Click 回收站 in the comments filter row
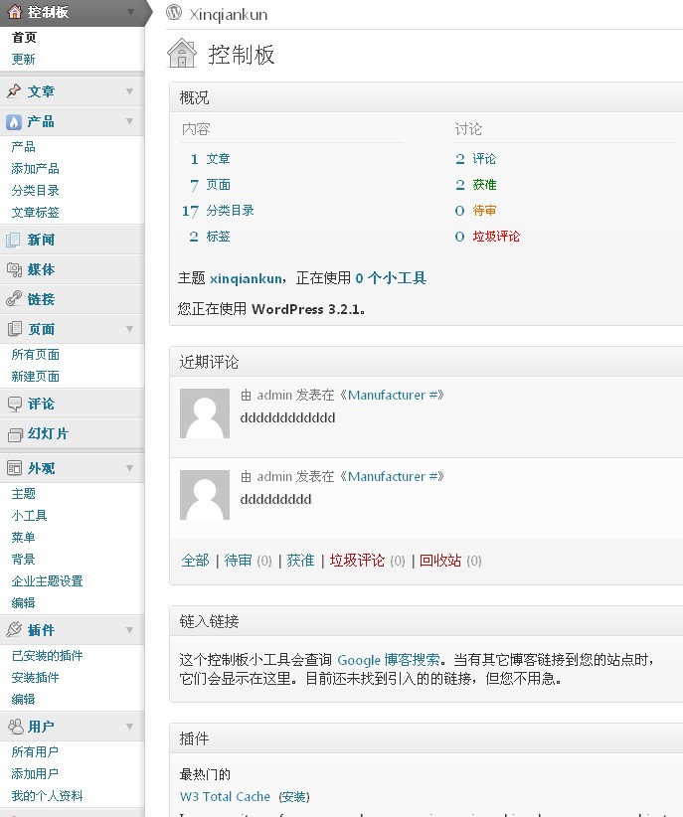The height and width of the screenshot is (817, 683). click(440, 561)
